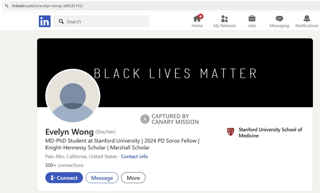Click the Message button
This screenshot has width=320, height=193.
pyautogui.click(x=102, y=178)
